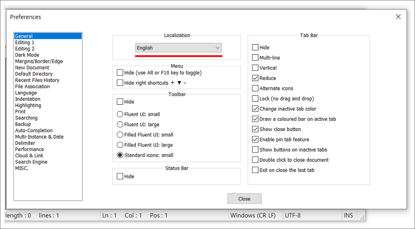Click UTF-8 encoding in status bar
This screenshot has width=415, height=229.
pyautogui.click(x=293, y=215)
